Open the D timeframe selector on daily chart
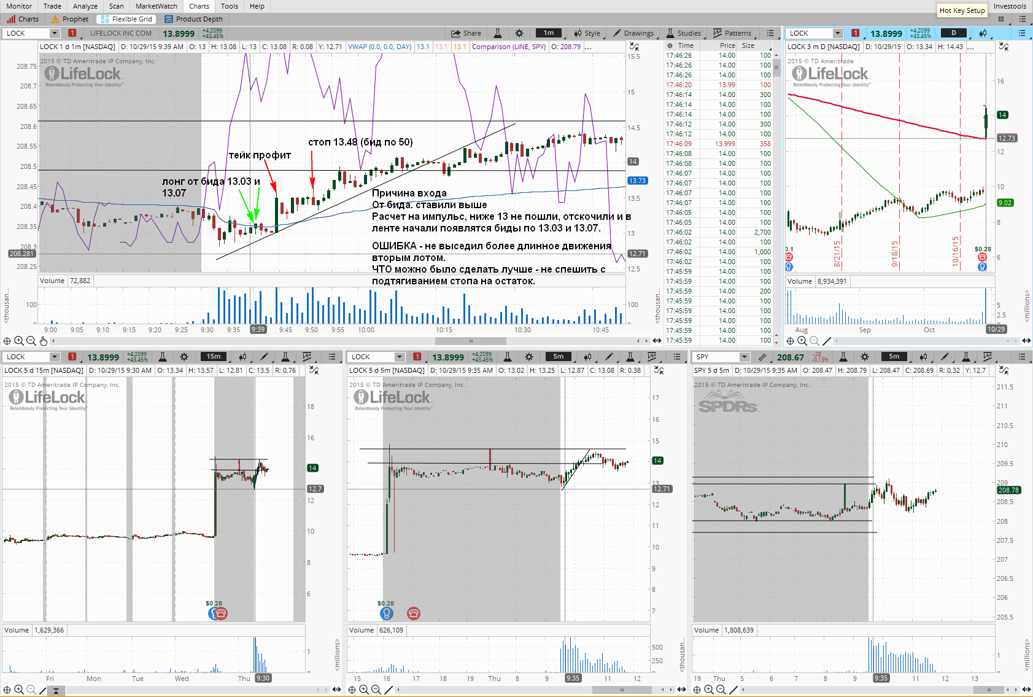This screenshot has width=1033, height=697. (953, 33)
